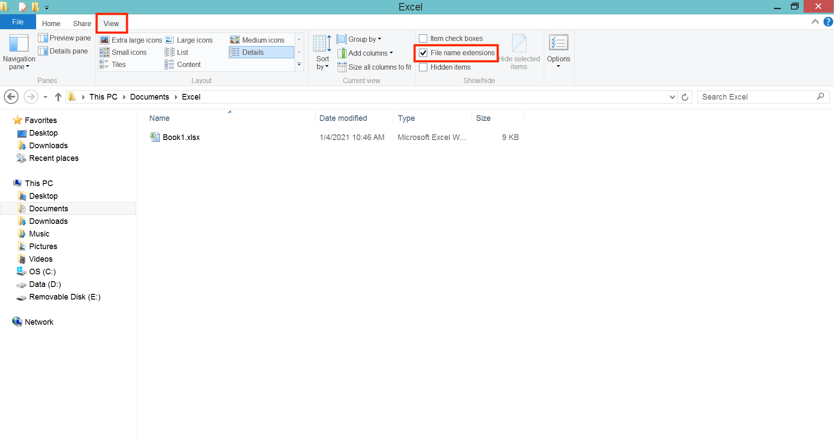The height and width of the screenshot is (443, 834).
Task: Open the Music folder
Action: click(x=33, y=234)
